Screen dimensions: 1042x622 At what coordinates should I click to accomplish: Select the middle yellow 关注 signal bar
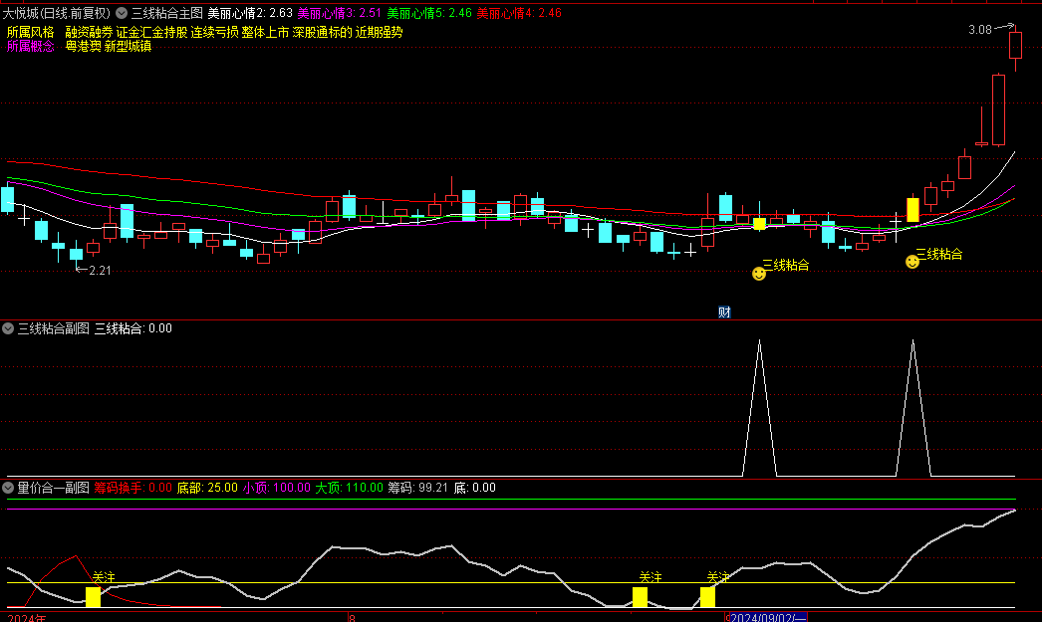coord(640,597)
